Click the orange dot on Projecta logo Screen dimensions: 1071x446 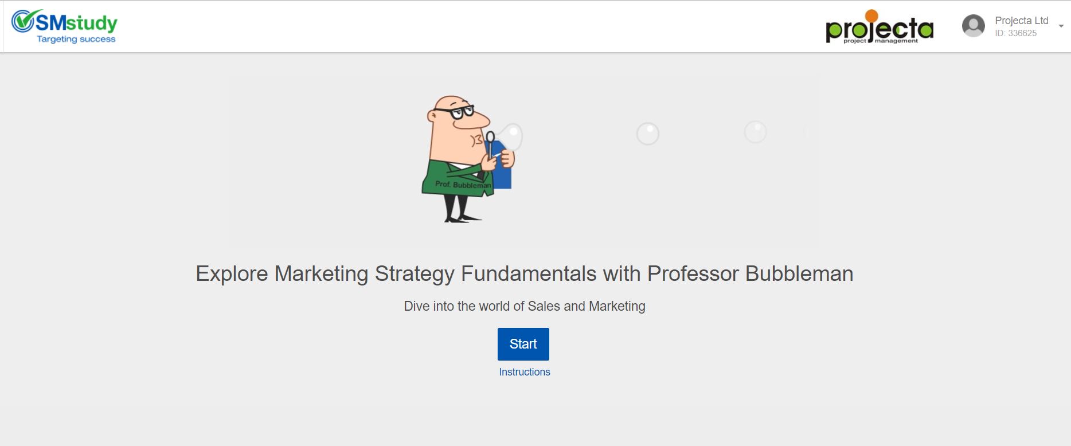click(x=871, y=15)
